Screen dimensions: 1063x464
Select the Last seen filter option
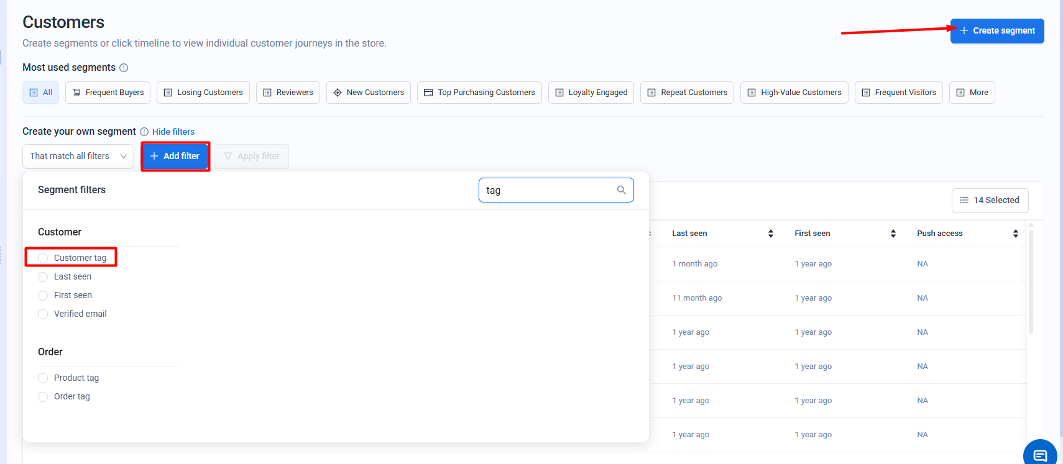[43, 277]
